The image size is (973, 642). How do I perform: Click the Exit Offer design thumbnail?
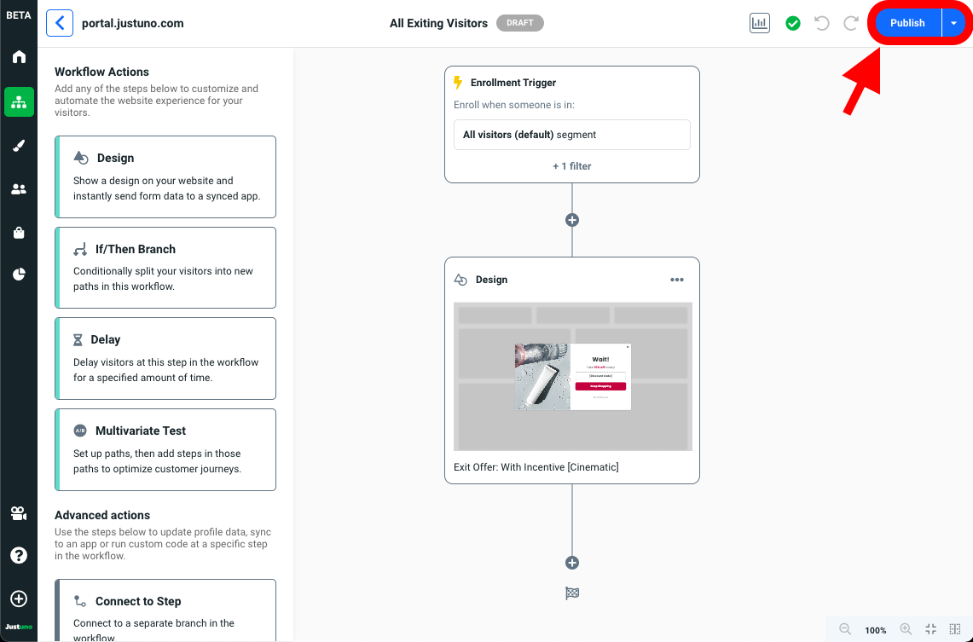click(x=572, y=376)
